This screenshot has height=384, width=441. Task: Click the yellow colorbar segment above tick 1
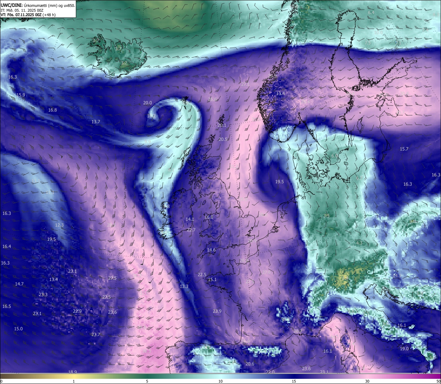click(x=74, y=376)
